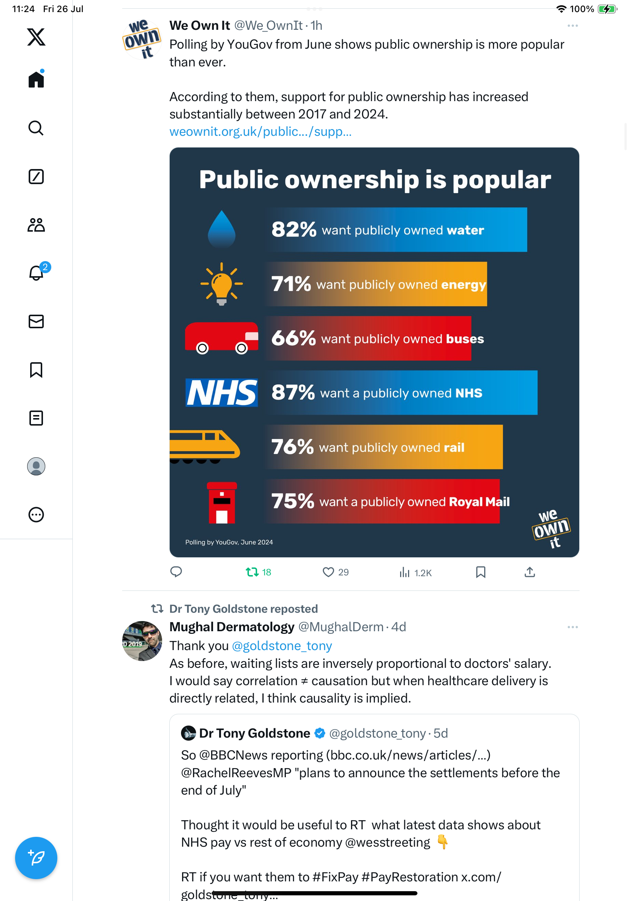
Task: Open the Public ownership is popular image
Action: point(374,352)
